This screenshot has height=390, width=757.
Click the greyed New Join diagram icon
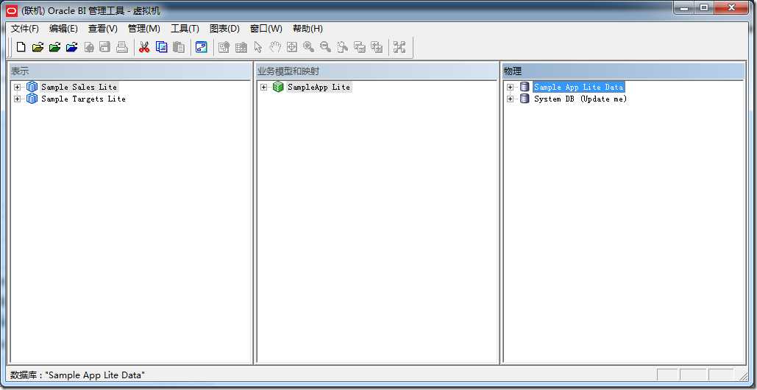coord(241,47)
